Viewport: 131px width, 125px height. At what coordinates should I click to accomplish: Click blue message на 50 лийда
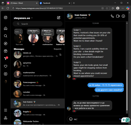[x=106, y=85]
